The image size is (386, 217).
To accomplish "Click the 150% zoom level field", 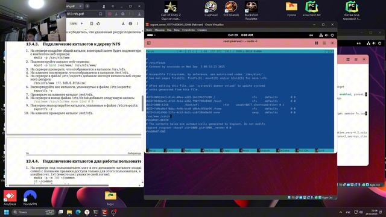I will [74, 24].
